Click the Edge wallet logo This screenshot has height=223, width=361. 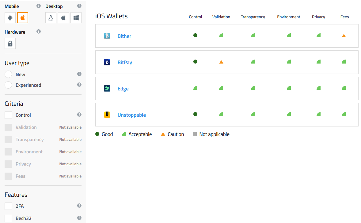click(107, 88)
